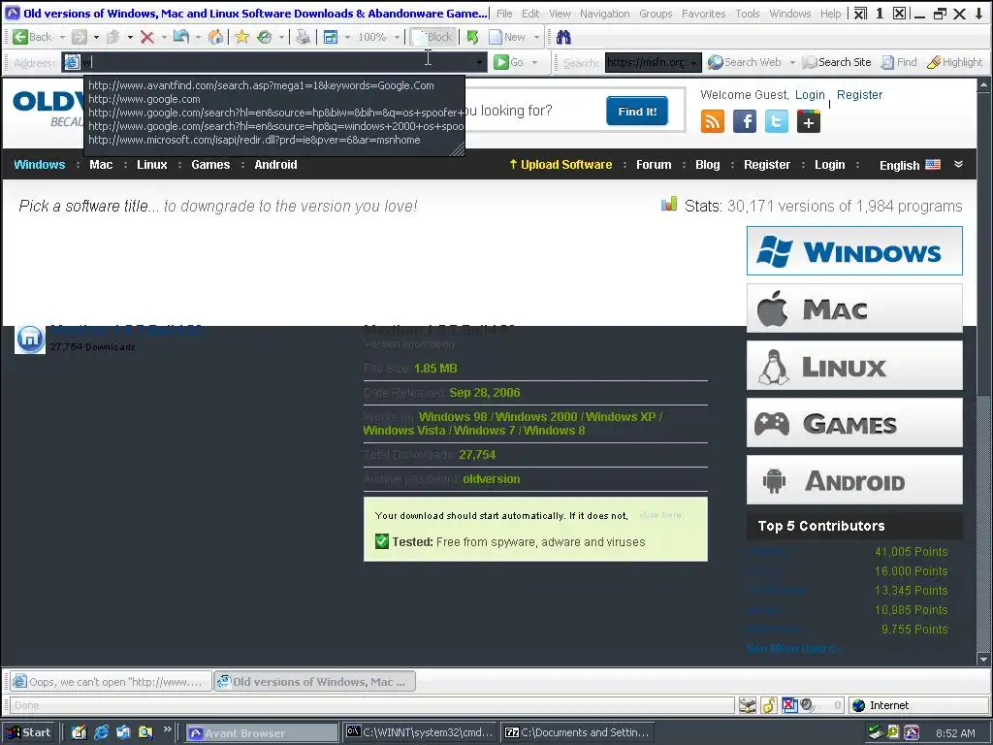Viewport: 993px width, 745px height.
Task: Click the Refresh page icon
Action: point(181,37)
